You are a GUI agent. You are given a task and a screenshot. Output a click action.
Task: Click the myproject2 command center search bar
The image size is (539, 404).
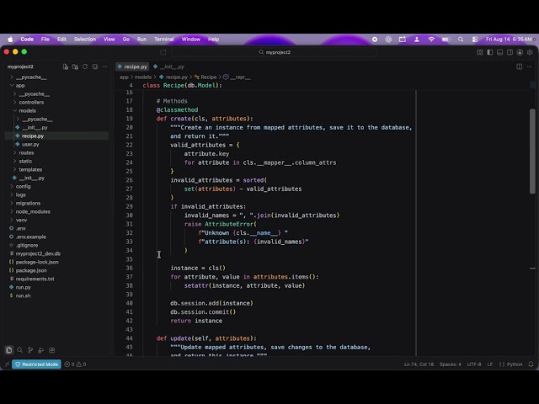pos(274,52)
